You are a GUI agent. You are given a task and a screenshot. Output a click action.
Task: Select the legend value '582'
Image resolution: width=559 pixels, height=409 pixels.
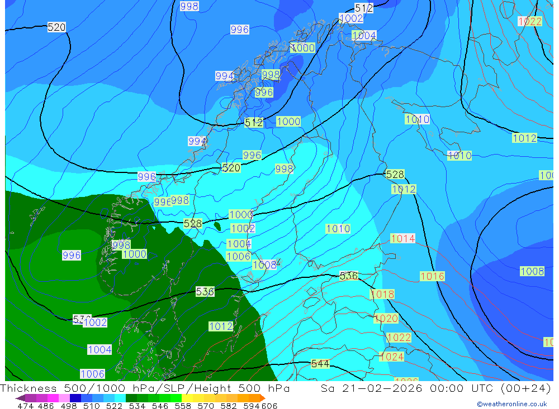[x=229, y=406]
